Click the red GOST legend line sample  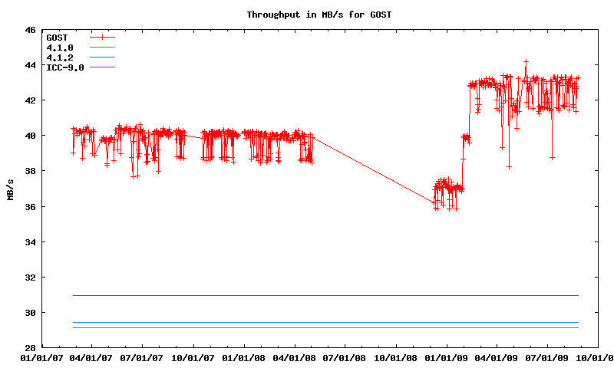coord(102,37)
